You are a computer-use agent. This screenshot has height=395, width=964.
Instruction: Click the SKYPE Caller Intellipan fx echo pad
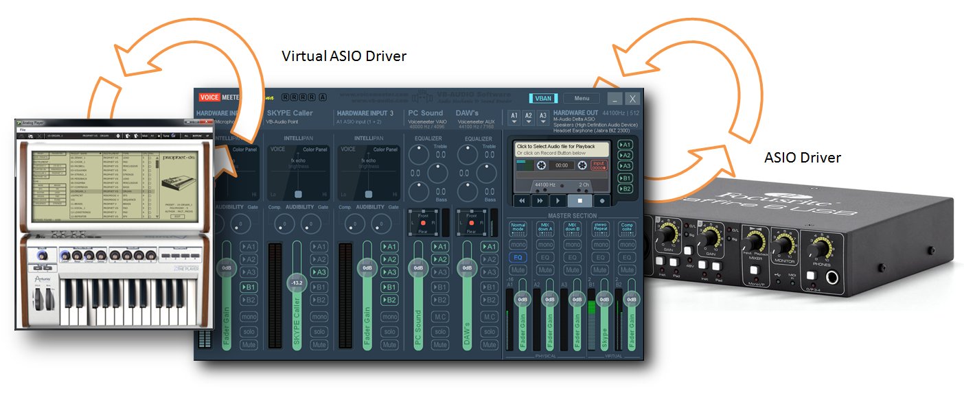click(297, 173)
